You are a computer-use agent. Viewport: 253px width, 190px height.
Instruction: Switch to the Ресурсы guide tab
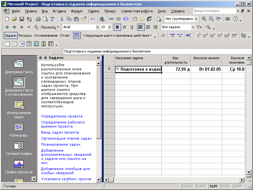(x=25, y=35)
